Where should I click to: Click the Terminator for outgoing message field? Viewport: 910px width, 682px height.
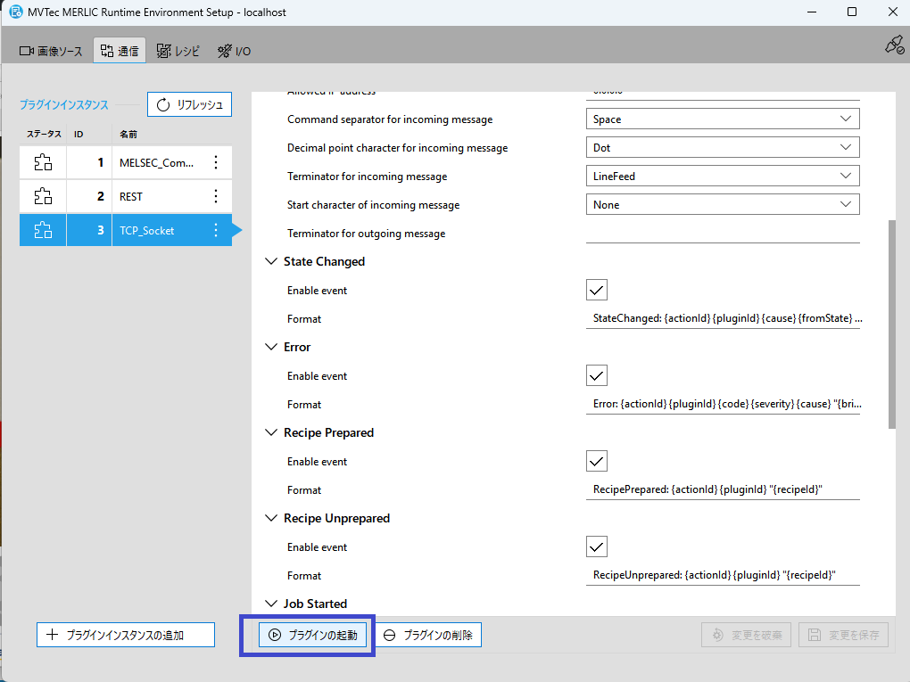[723, 234]
